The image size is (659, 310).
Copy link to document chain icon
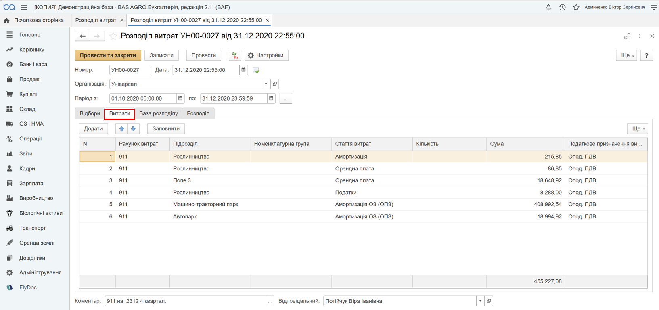pos(627,36)
